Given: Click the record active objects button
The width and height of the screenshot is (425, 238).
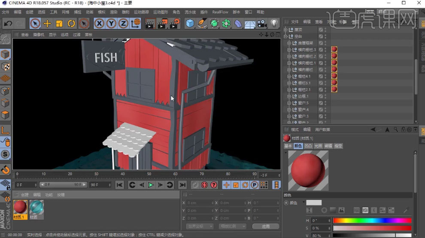Looking at the screenshot, I should click(204, 185).
